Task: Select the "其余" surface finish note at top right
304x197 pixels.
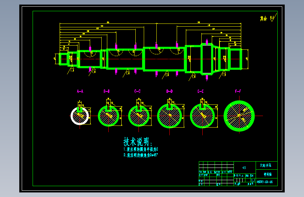Action: point(263,19)
